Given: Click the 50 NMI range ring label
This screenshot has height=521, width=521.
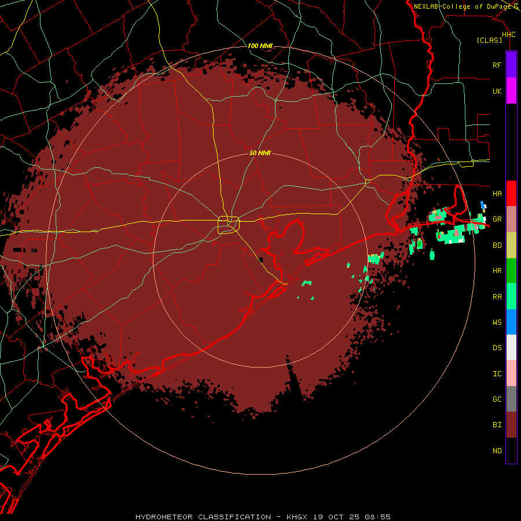Looking at the screenshot, I should tap(260, 153).
